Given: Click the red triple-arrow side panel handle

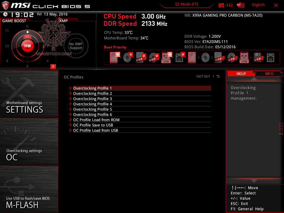Looking at the screenshot, I should 281,134.
